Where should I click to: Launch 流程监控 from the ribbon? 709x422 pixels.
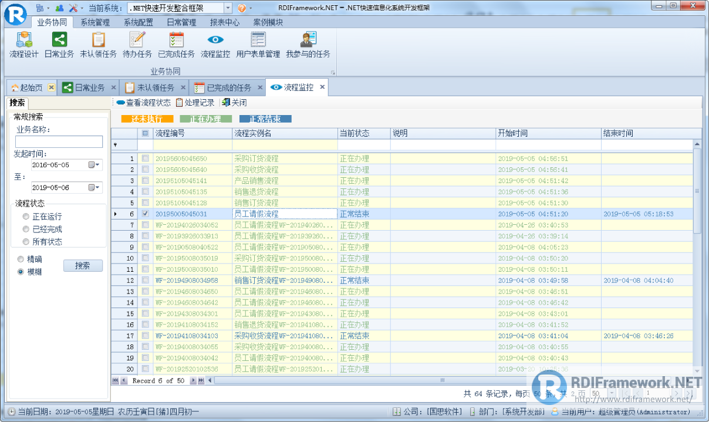[x=215, y=45]
